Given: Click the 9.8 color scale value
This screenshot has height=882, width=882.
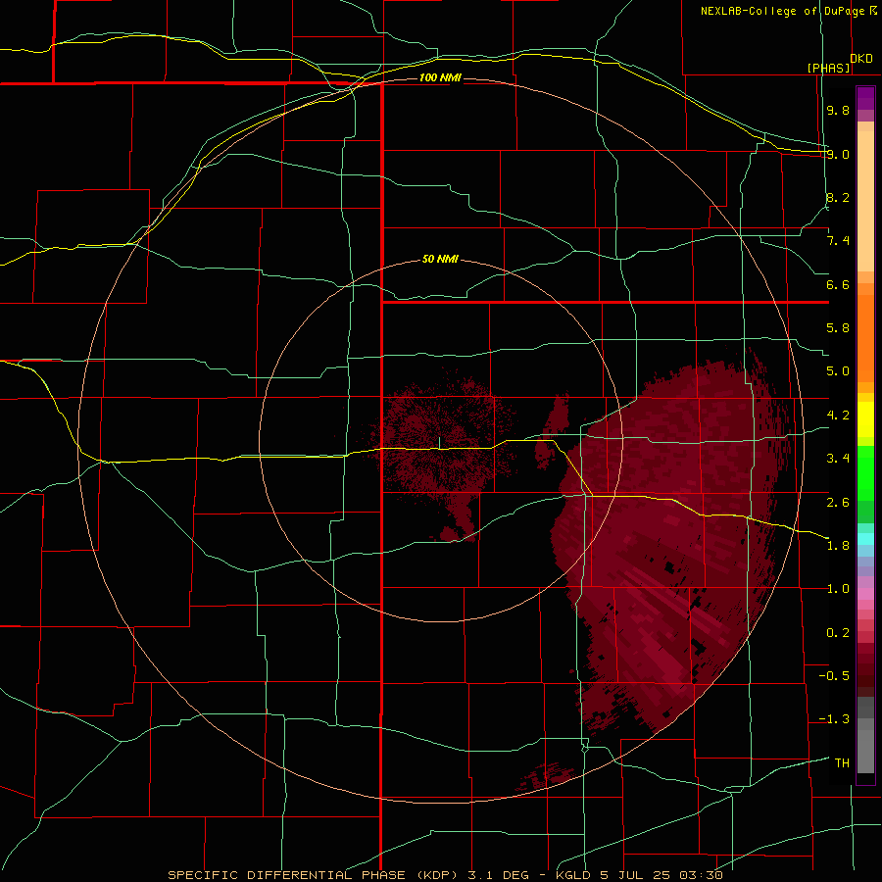Looking at the screenshot, I should click(x=838, y=111).
